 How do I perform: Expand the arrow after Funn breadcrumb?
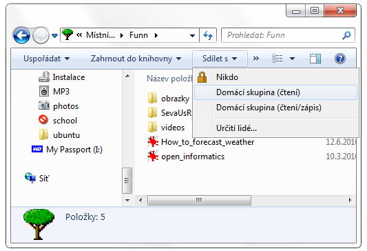coord(156,35)
